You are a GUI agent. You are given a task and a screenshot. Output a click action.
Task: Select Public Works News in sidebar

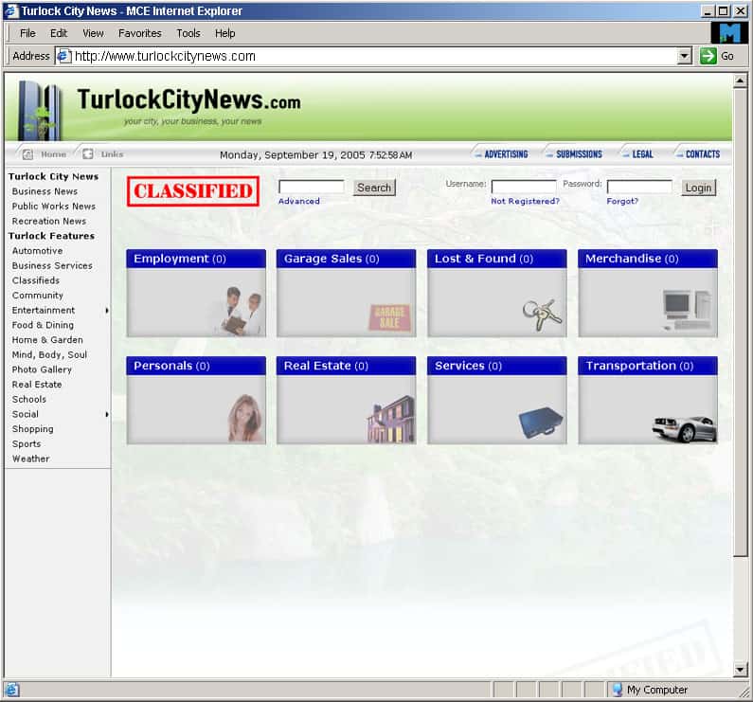point(54,207)
